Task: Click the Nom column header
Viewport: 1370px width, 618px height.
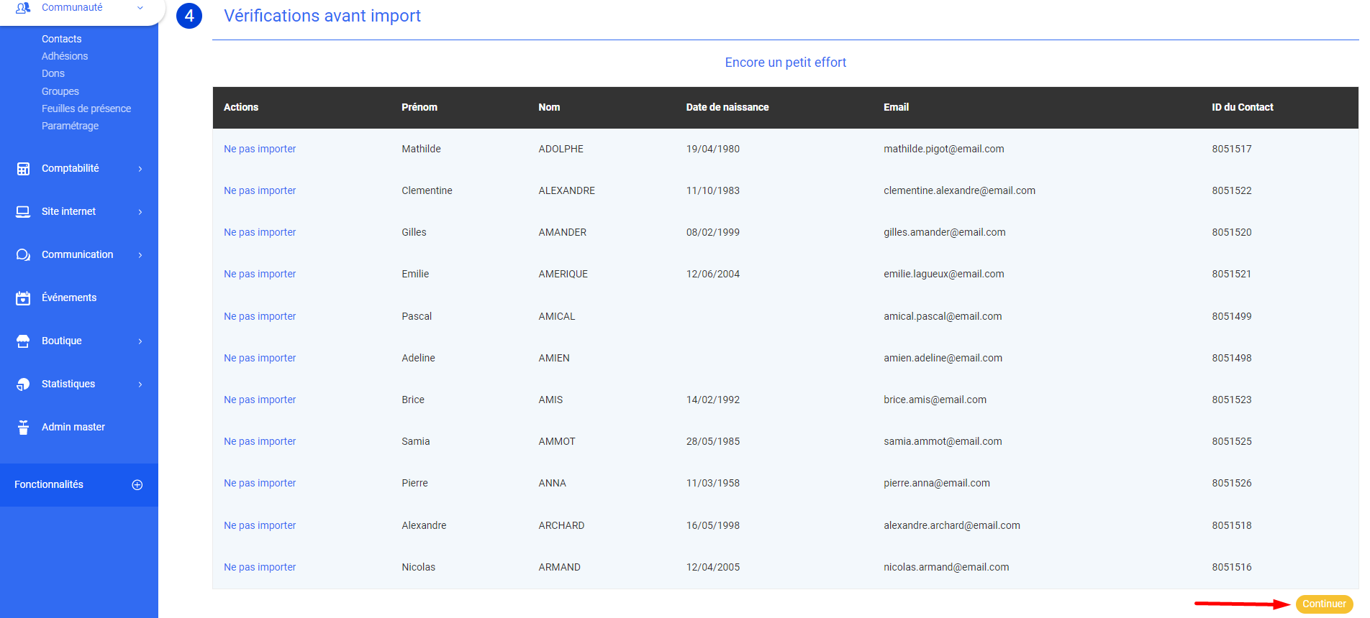Action: [549, 107]
